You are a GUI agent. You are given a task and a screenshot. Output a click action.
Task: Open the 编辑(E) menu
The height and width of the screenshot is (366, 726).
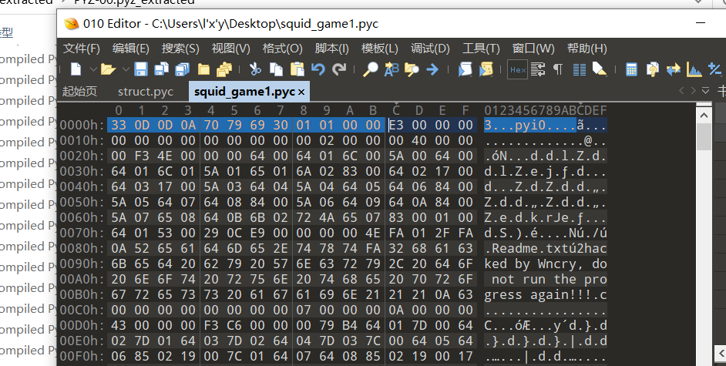pyautogui.click(x=130, y=49)
